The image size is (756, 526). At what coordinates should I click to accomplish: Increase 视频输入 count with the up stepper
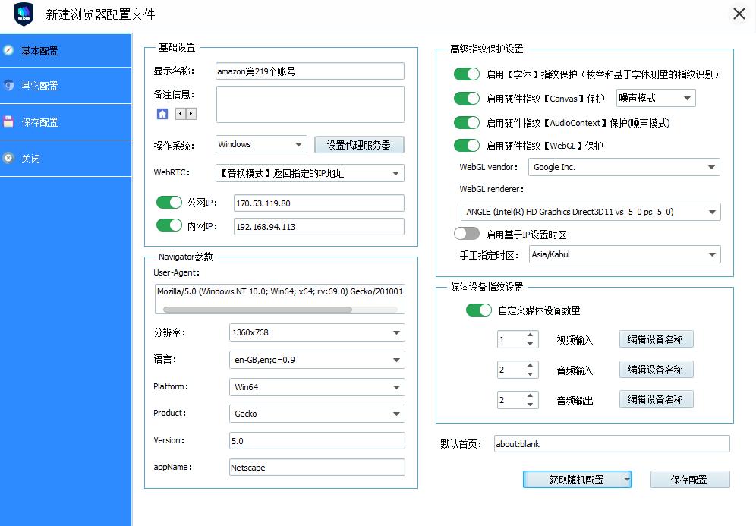point(531,335)
